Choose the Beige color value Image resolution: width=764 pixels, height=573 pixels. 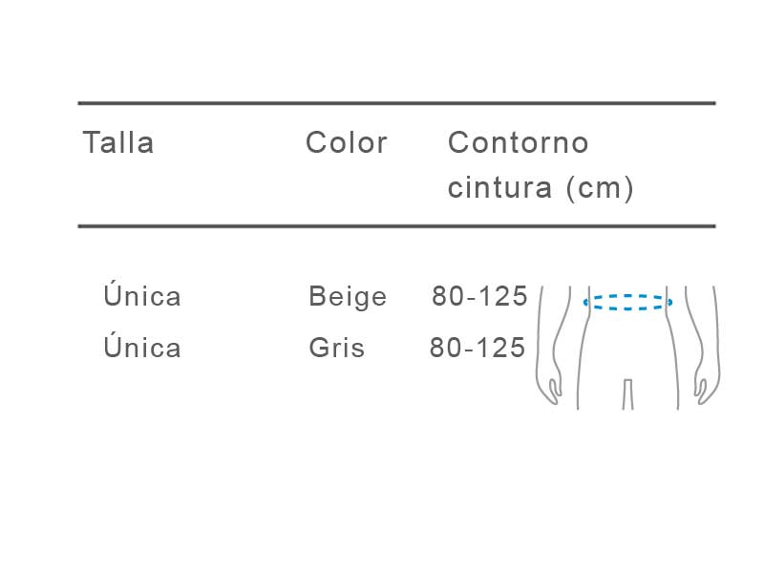pos(348,297)
